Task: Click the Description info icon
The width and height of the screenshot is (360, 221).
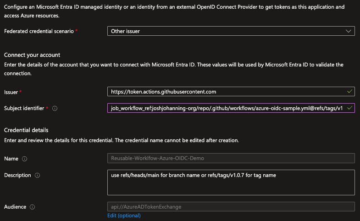Action: [x=38, y=175]
